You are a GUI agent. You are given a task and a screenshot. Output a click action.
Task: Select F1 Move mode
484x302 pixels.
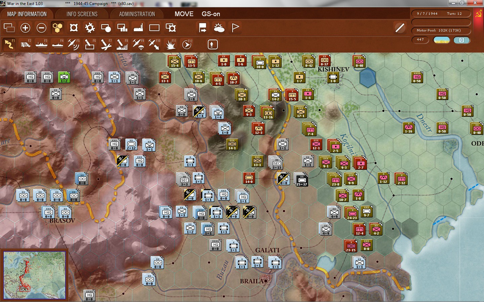pos(9,44)
